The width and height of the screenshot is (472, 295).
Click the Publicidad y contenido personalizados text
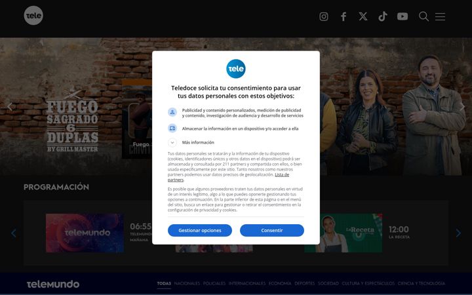[243, 113]
